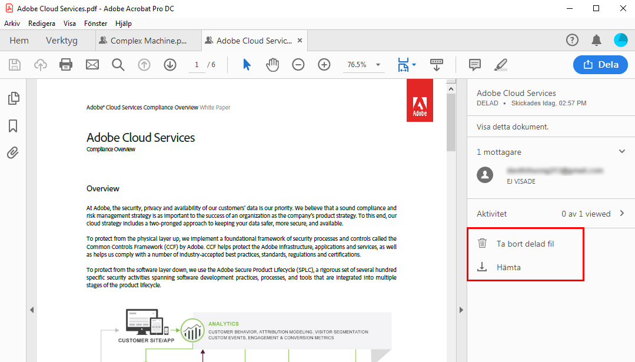Switch to the Complex Machine.p... tab

tap(148, 41)
